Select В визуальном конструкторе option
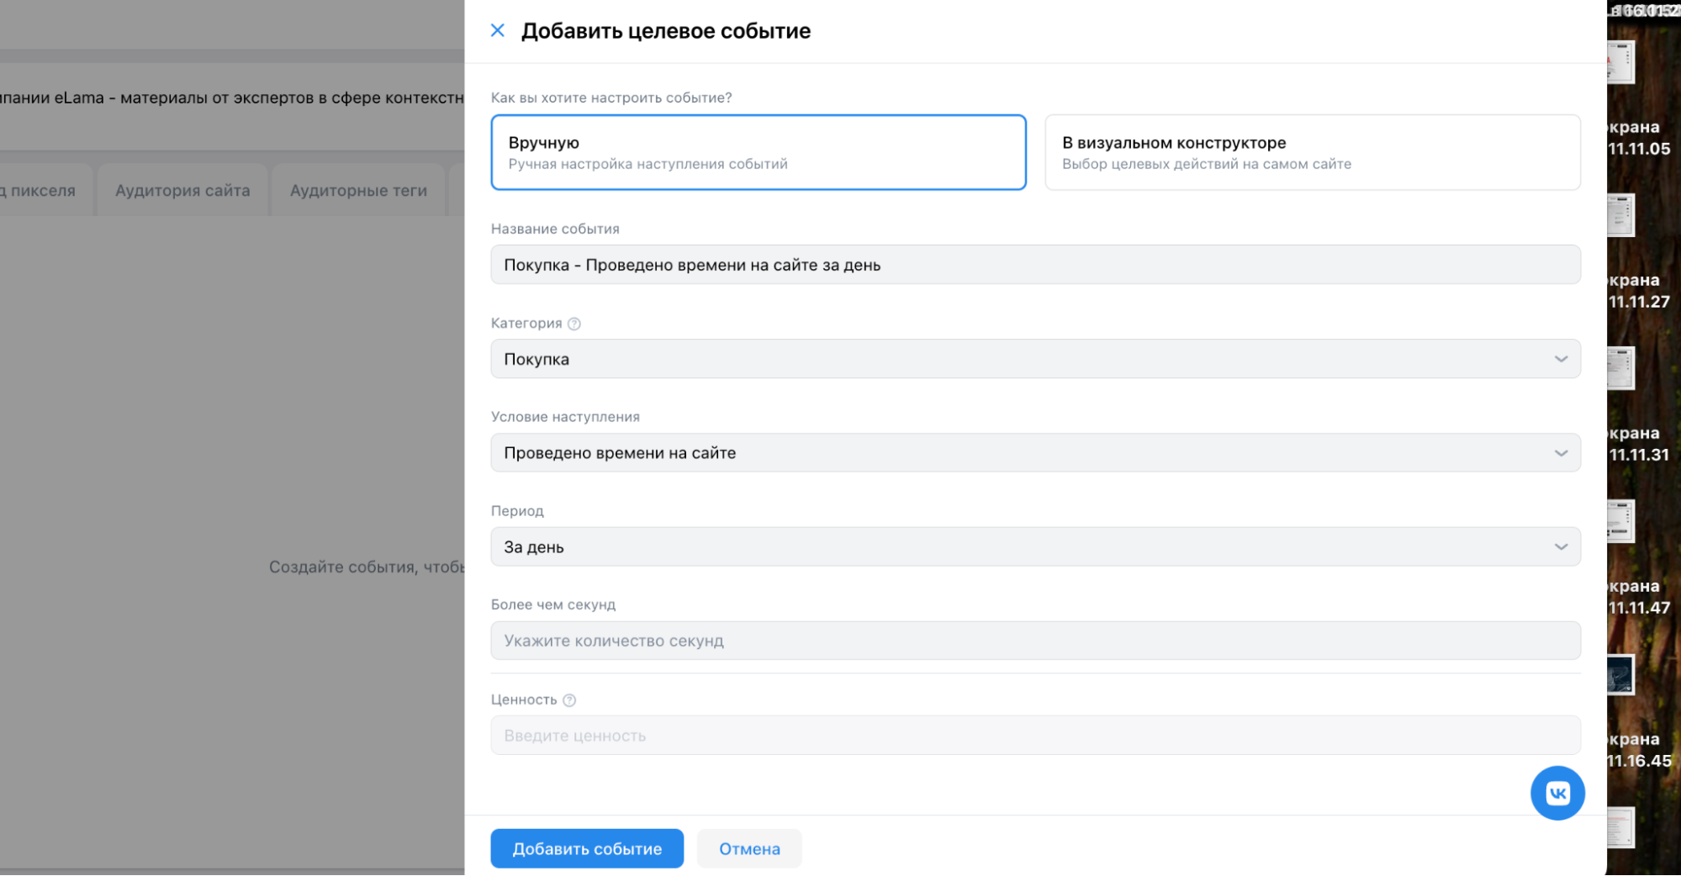The height and width of the screenshot is (876, 1681). coord(1312,152)
